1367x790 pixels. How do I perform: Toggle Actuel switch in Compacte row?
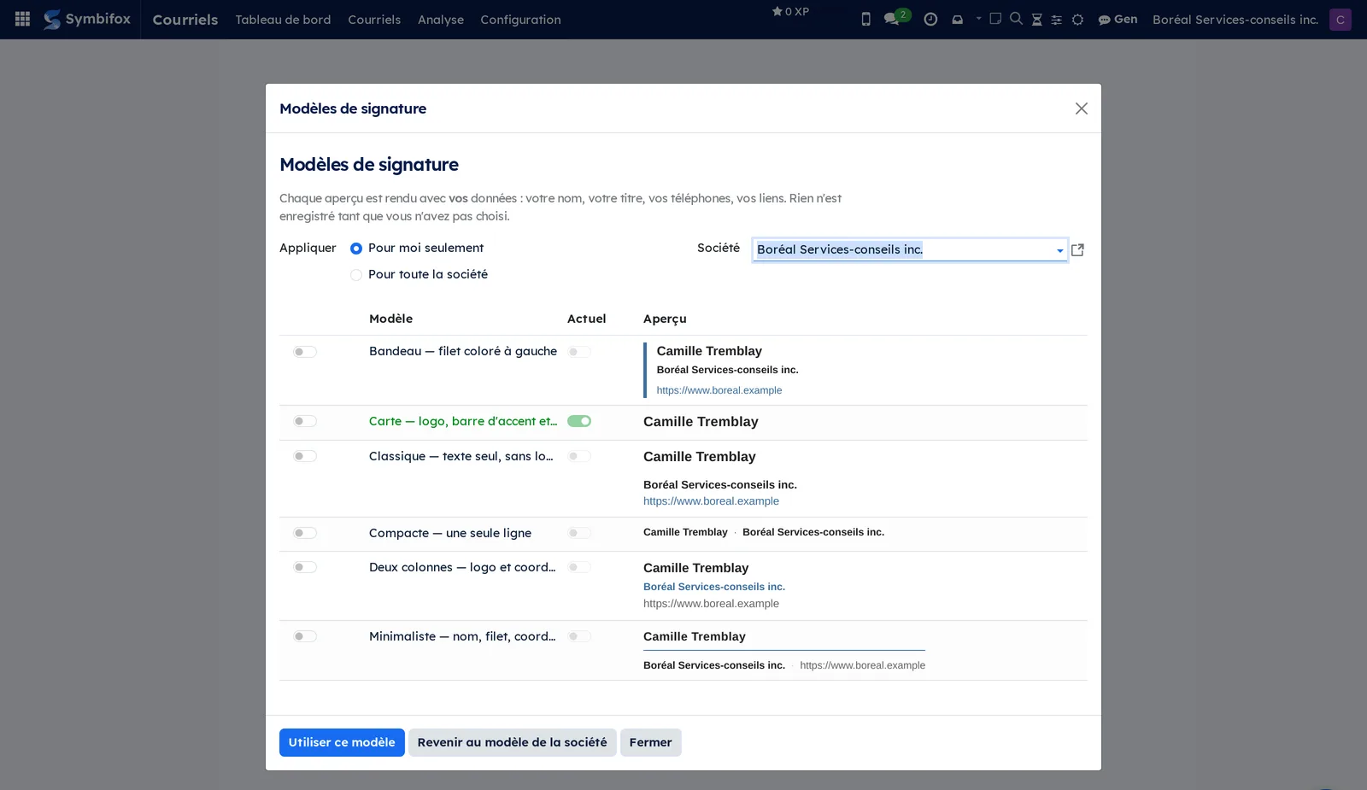tap(579, 533)
